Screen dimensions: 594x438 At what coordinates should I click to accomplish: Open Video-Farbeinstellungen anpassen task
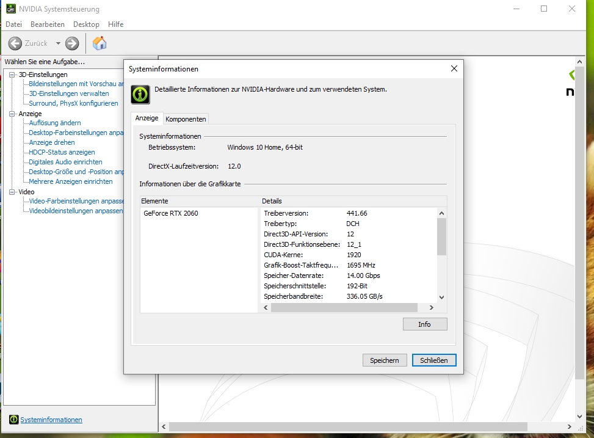(76, 201)
